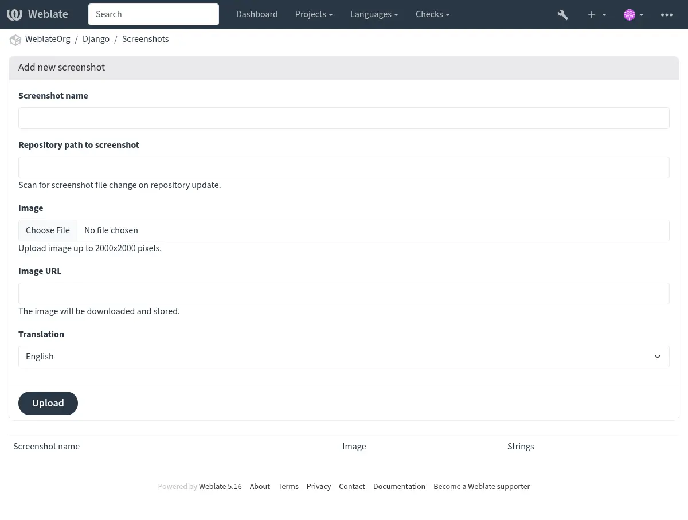Click the quick-add plus icon

click(591, 14)
